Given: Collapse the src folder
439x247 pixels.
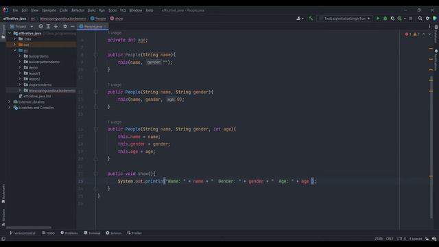Looking at the screenshot, I should click(x=15, y=50).
